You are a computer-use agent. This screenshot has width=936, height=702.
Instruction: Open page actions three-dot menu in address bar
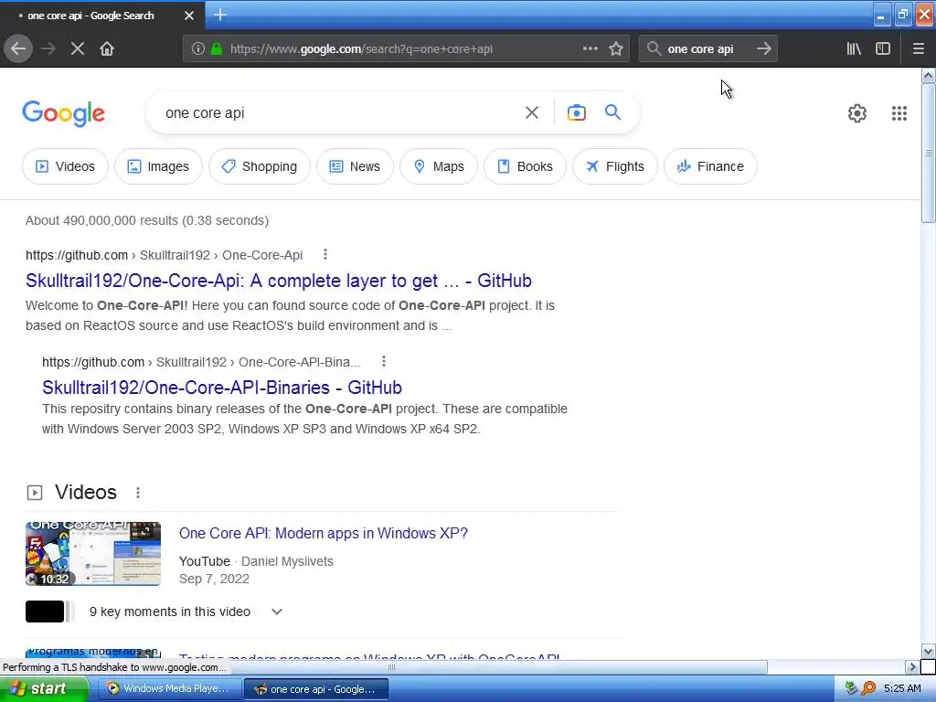click(590, 49)
